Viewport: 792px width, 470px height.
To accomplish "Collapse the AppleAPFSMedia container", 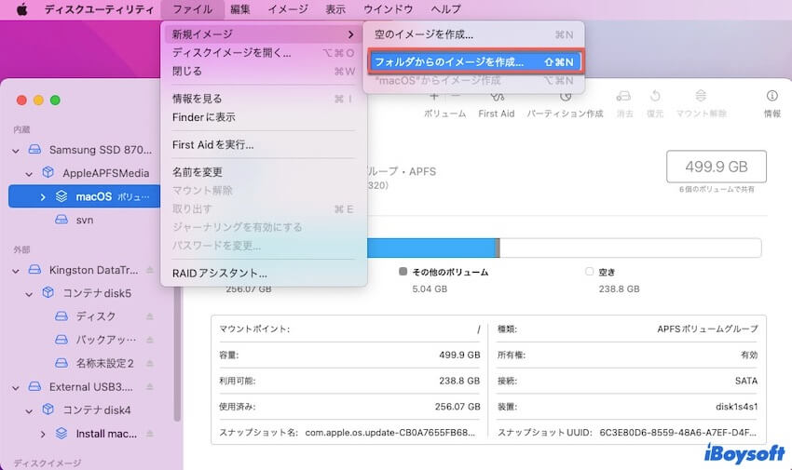I will [x=29, y=174].
